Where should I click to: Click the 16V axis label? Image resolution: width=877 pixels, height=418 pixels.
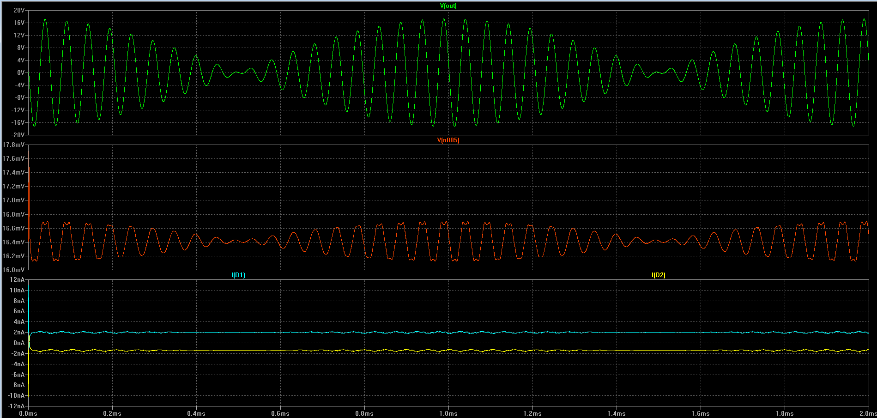[x=19, y=23]
